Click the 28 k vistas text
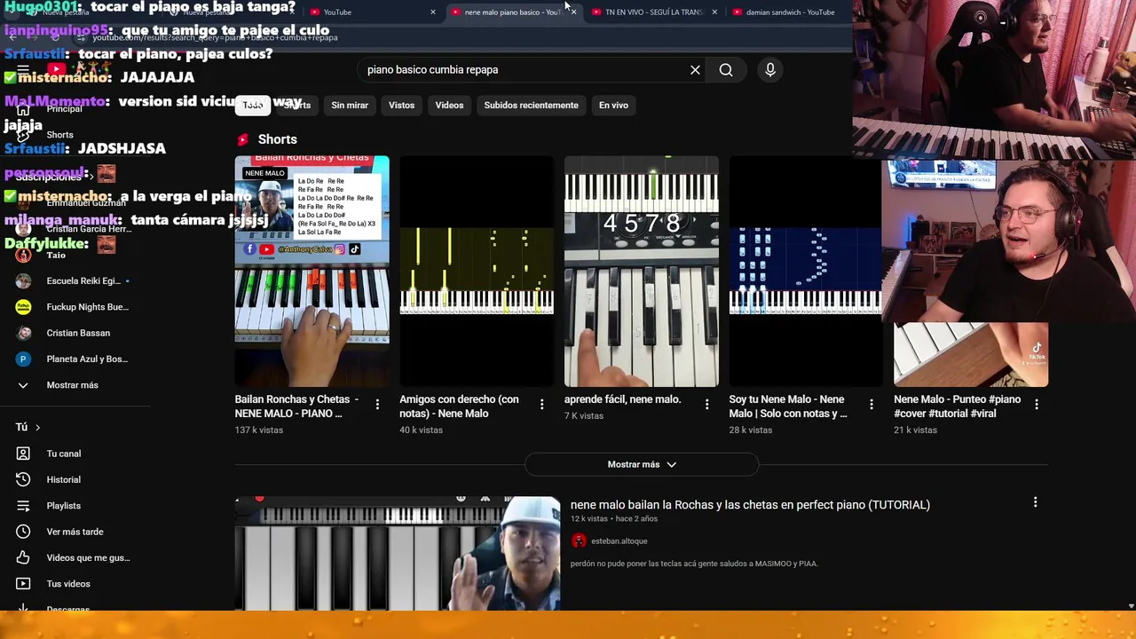 [751, 430]
